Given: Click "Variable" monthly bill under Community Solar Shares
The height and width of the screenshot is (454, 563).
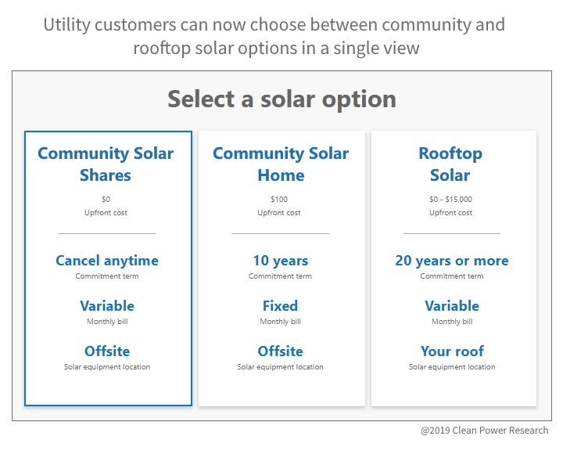Looking at the screenshot, I should [107, 306].
